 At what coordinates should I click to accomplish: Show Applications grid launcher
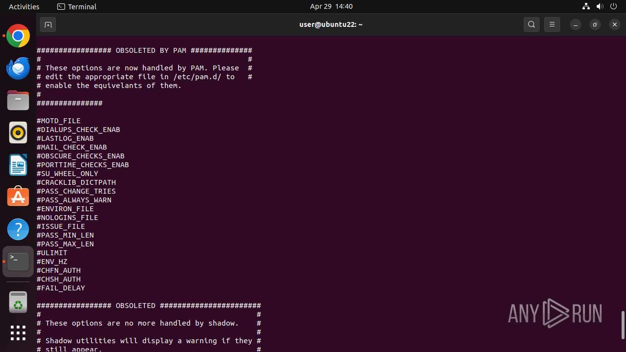[18, 333]
